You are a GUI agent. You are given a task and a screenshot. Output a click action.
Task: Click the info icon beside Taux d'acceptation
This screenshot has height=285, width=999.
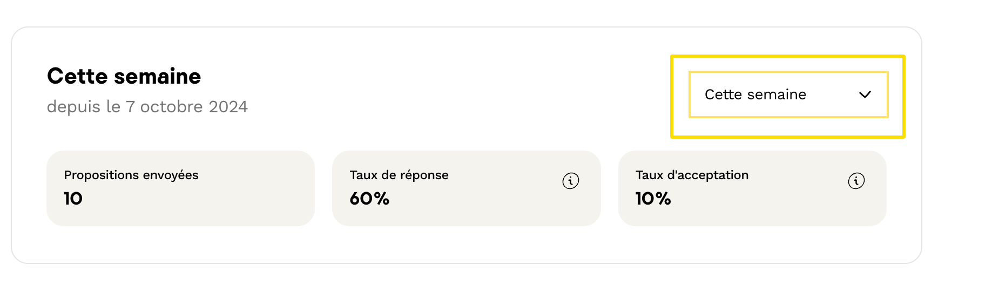[856, 181]
